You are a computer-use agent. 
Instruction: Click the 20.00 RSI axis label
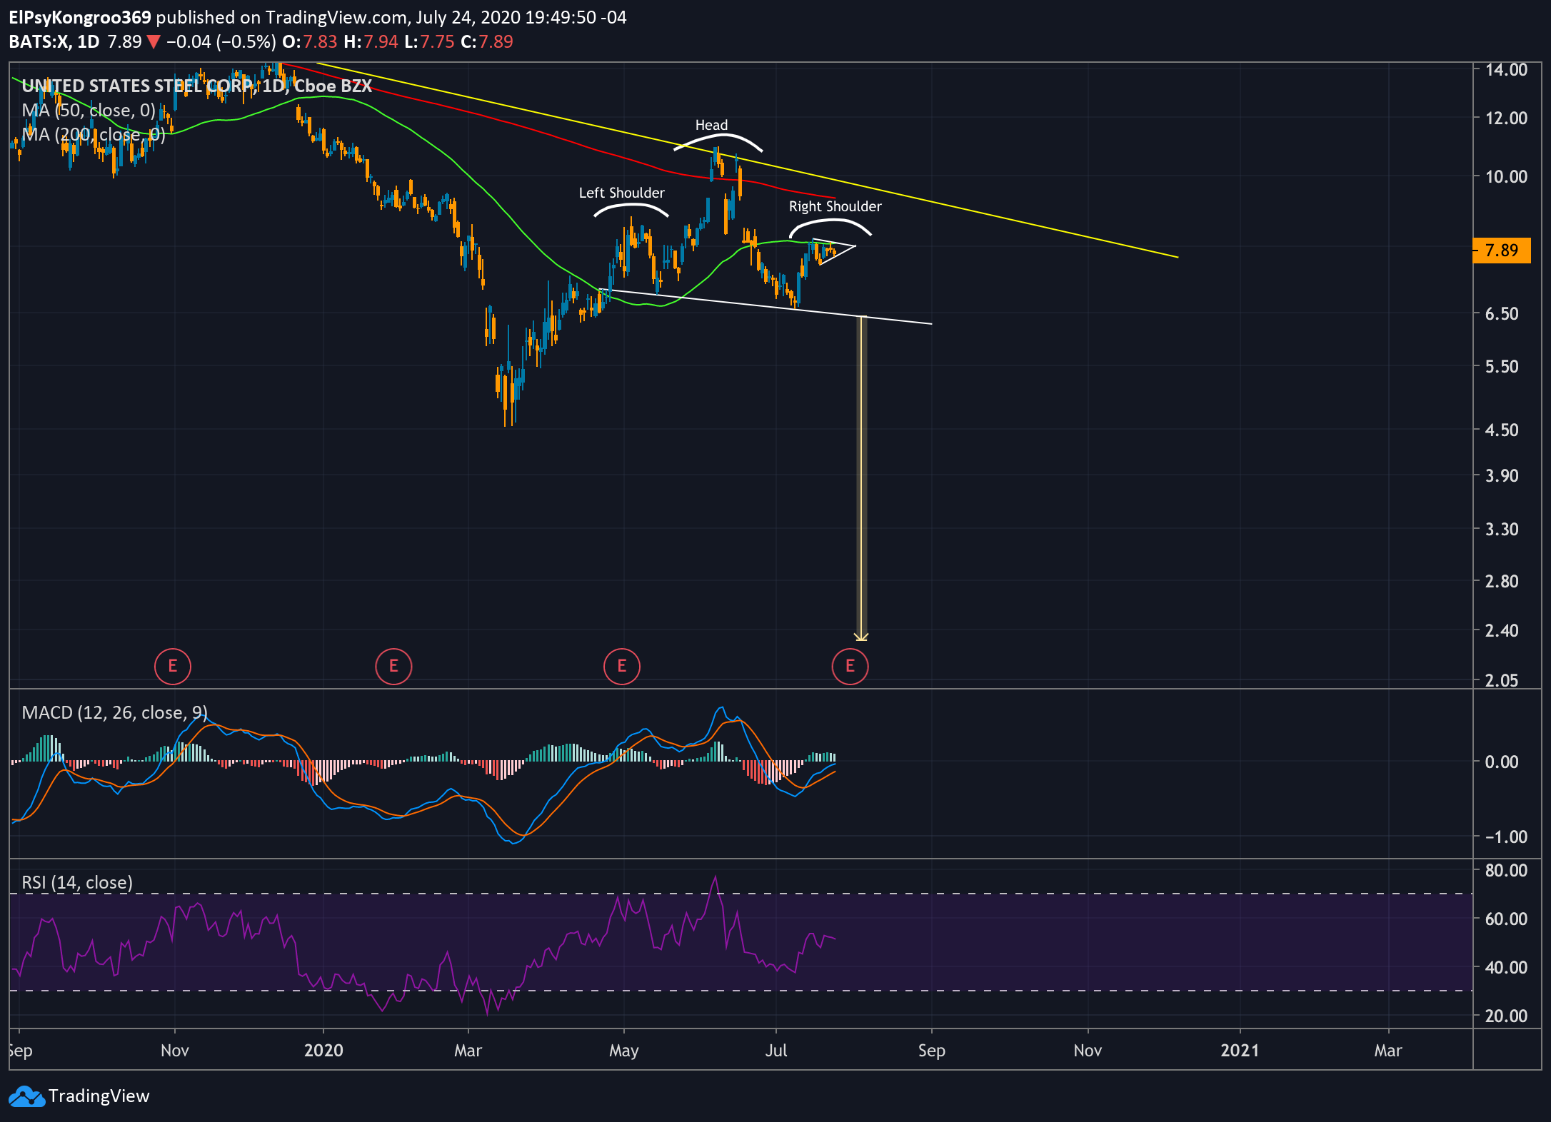[1506, 1016]
